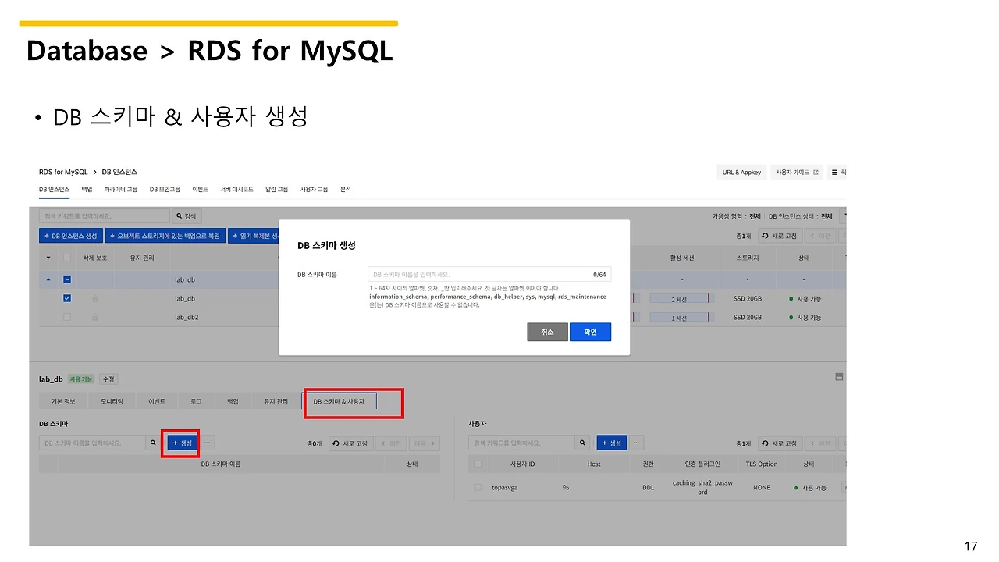Viewport: 999px width, 562px height.
Task: Click the 사용자 search keyword field
Action: (522, 443)
